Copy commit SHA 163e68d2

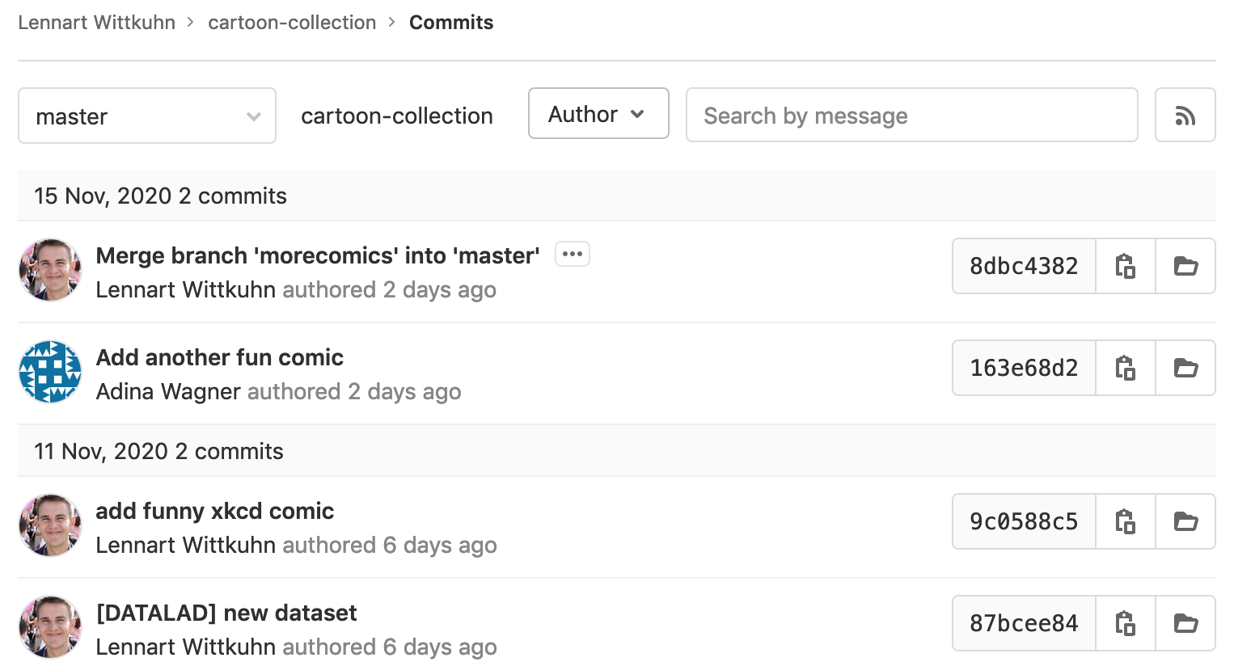[x=1125, y=368]
